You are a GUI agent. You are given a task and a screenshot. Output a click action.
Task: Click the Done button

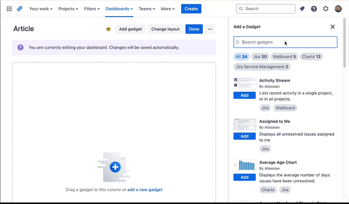pos(194,29)
